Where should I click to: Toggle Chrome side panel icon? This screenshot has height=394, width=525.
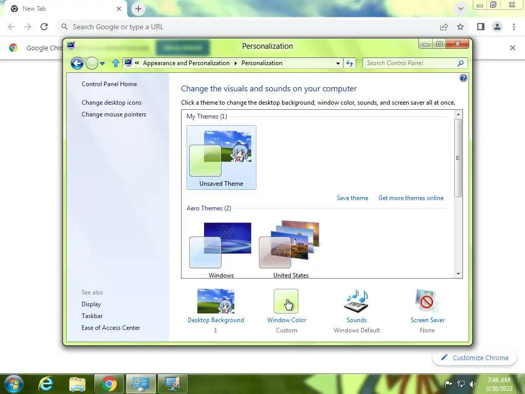(481, 27)
